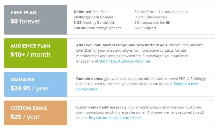Select the Strikingly.com Domain feature text
Viewport: 220px width, 131px height.
click(93, 17)
